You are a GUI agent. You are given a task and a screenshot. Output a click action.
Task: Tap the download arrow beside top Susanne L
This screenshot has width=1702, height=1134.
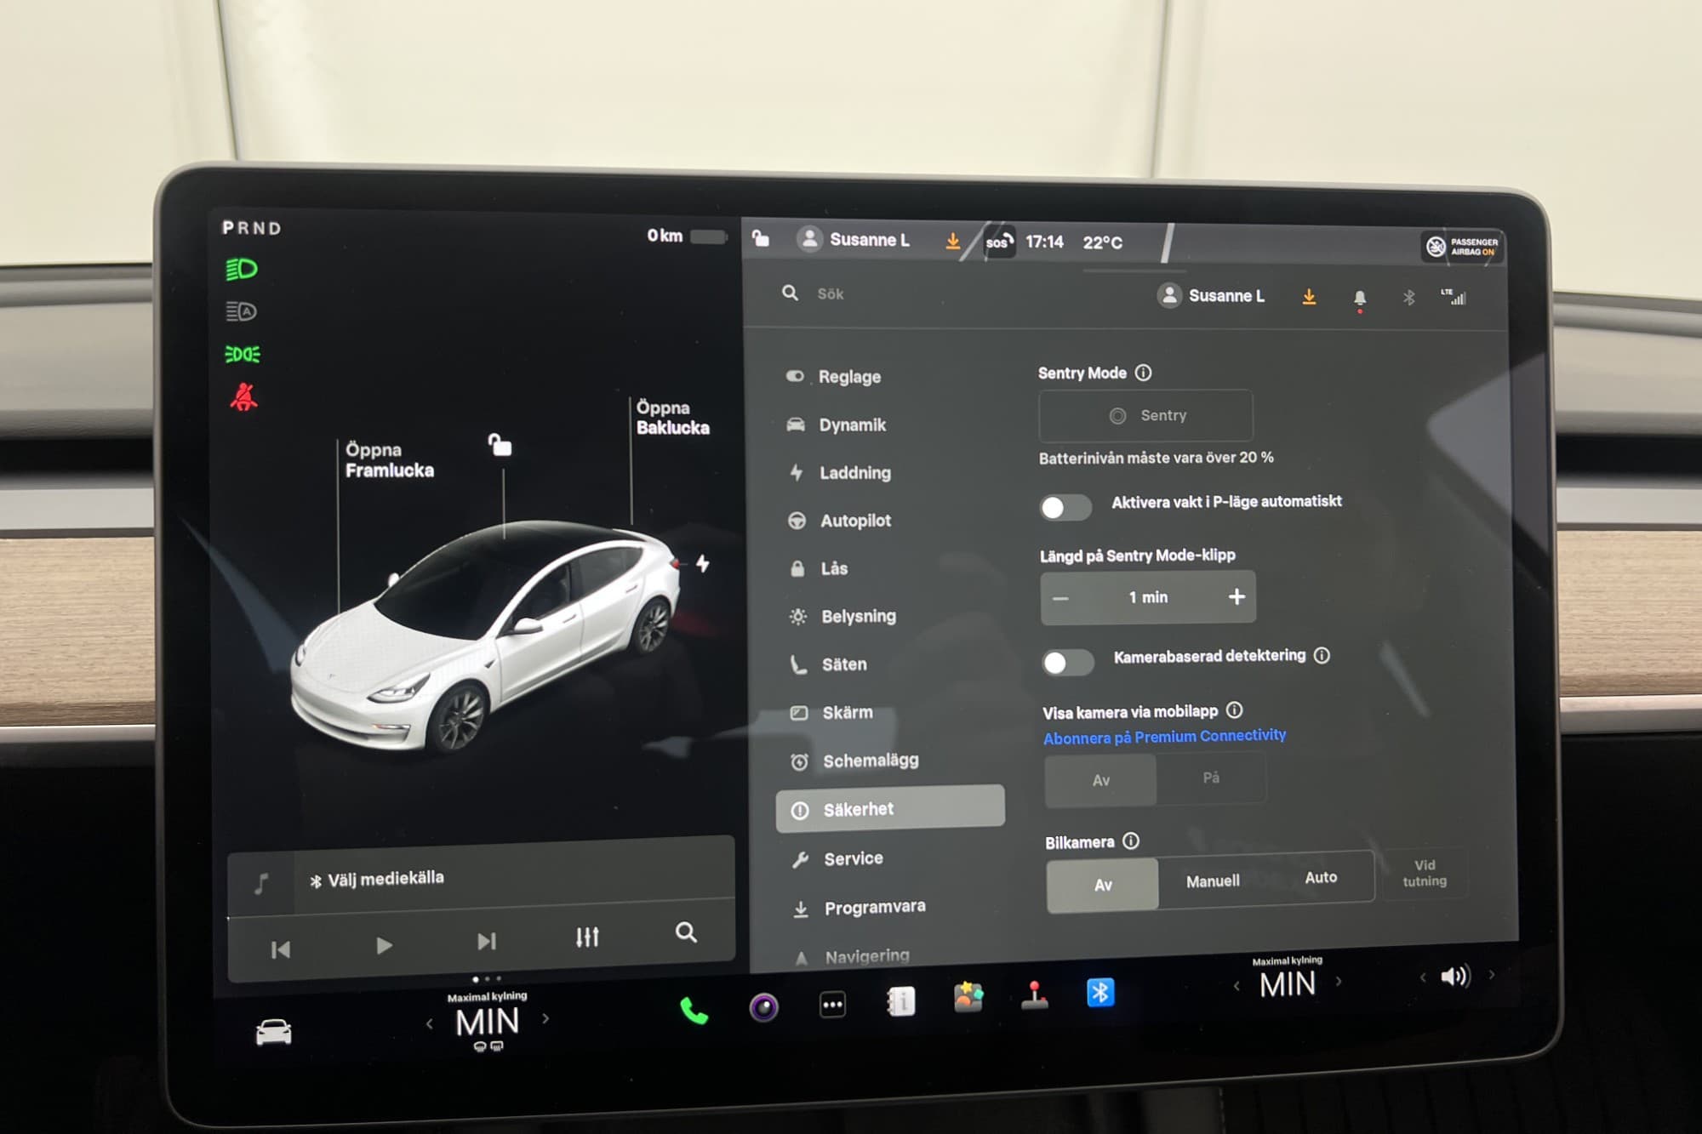[952, 242]
